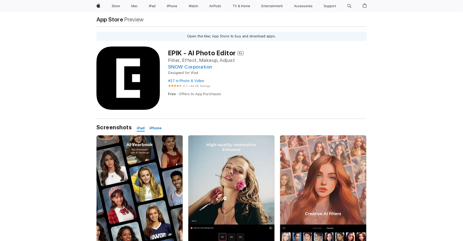Select the iPad navigation menu item
463x241 pixels.
tap(152, 6)
